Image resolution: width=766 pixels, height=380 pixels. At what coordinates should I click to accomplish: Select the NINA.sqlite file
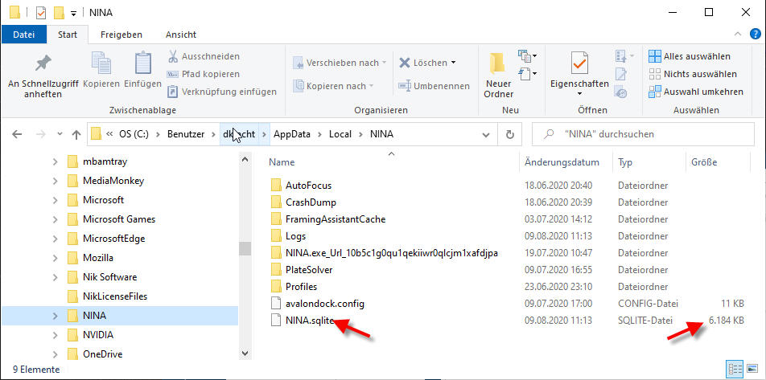[308, 321]
